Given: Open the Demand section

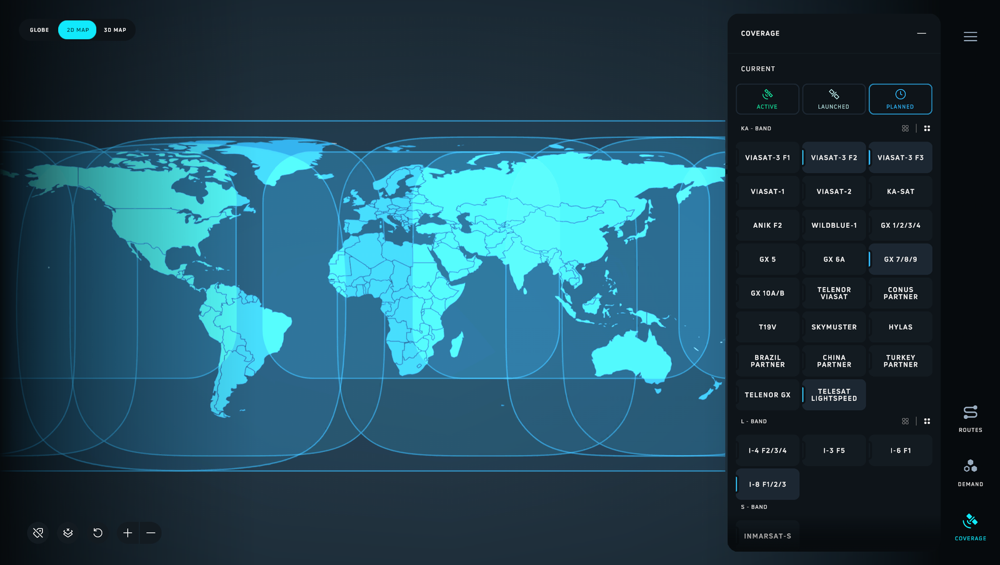Looking at the screenshot, I should (970, 473).
